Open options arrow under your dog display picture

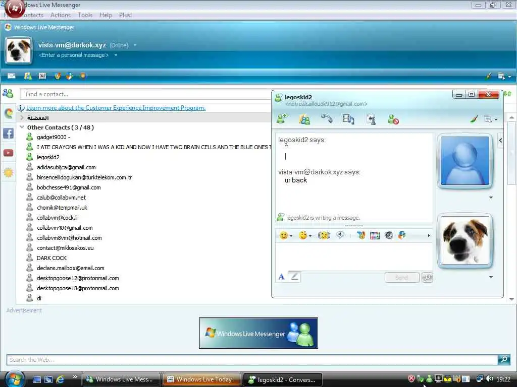point(491,277)
